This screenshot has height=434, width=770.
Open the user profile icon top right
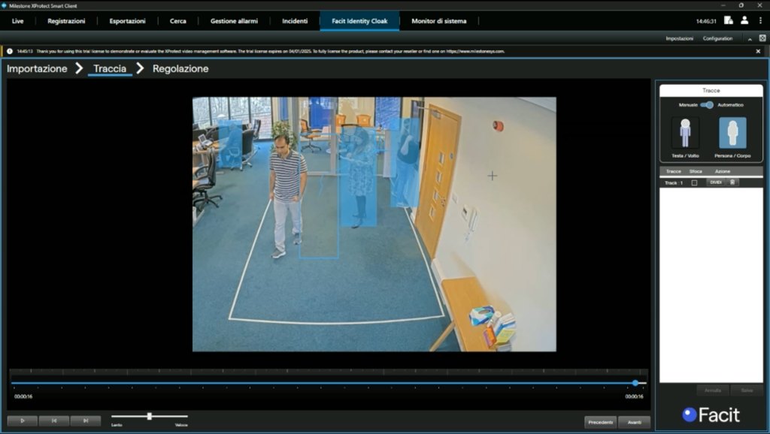(744, 20)
